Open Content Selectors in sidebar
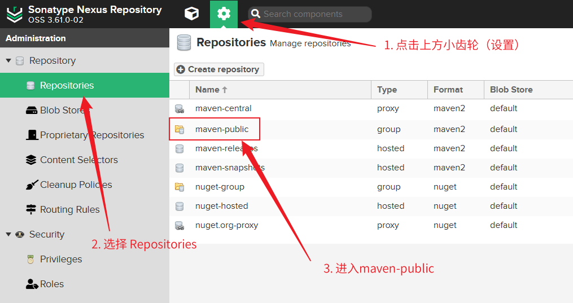 (x=78, y=160)
